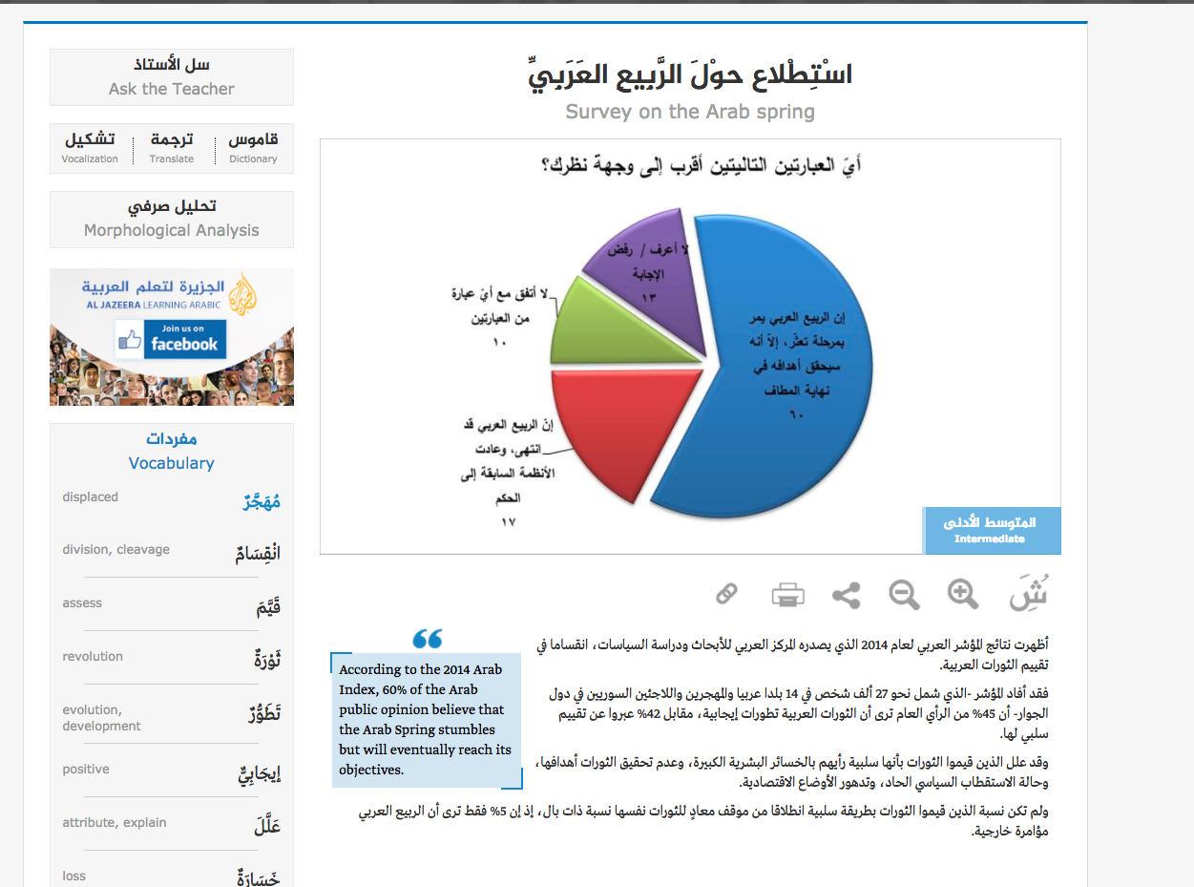
Task: Click the copy link chain icon
Action: [x=726, y=594]
